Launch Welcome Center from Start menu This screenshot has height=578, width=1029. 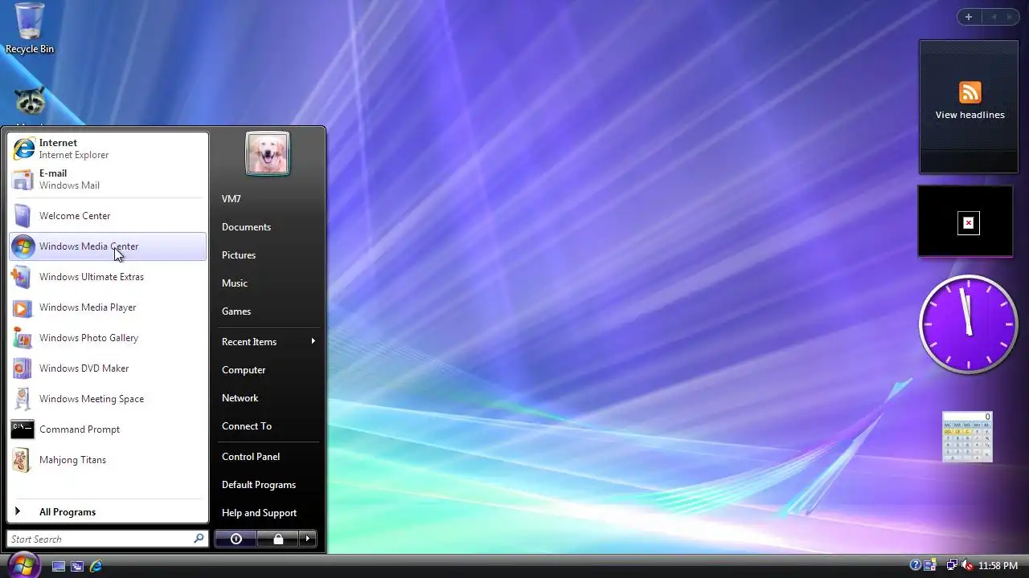click(x=107, y=216)
